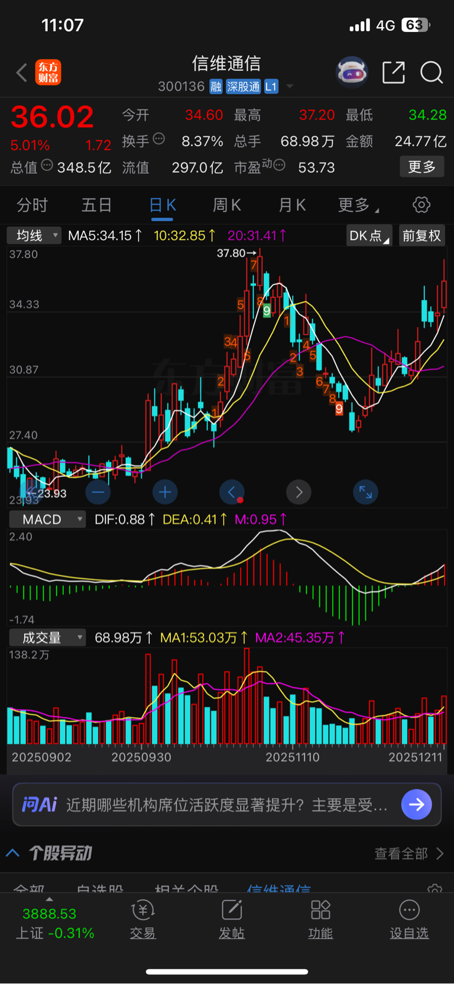Viewport: 454px width, 984px height.
Task: Switch to 五日 tab
Action: coord(96,205)
